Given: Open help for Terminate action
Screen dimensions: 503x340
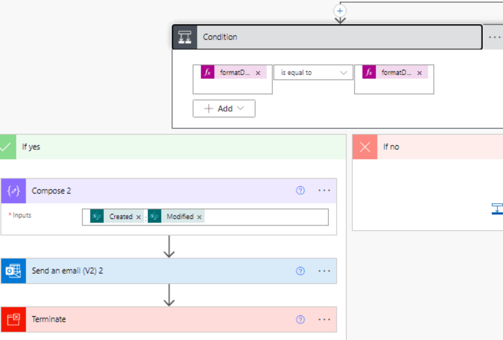Looking at the screenshot, I should (x=300, y=320).
